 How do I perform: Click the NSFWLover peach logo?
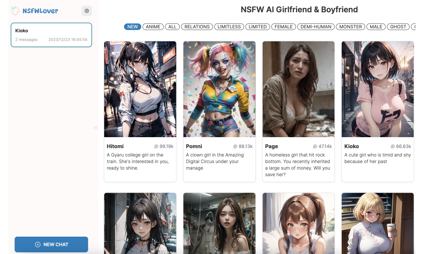point(15,11)
